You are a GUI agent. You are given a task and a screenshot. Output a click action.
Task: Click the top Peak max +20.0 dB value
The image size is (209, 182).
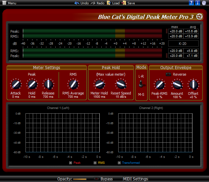(x=176, y=31)
